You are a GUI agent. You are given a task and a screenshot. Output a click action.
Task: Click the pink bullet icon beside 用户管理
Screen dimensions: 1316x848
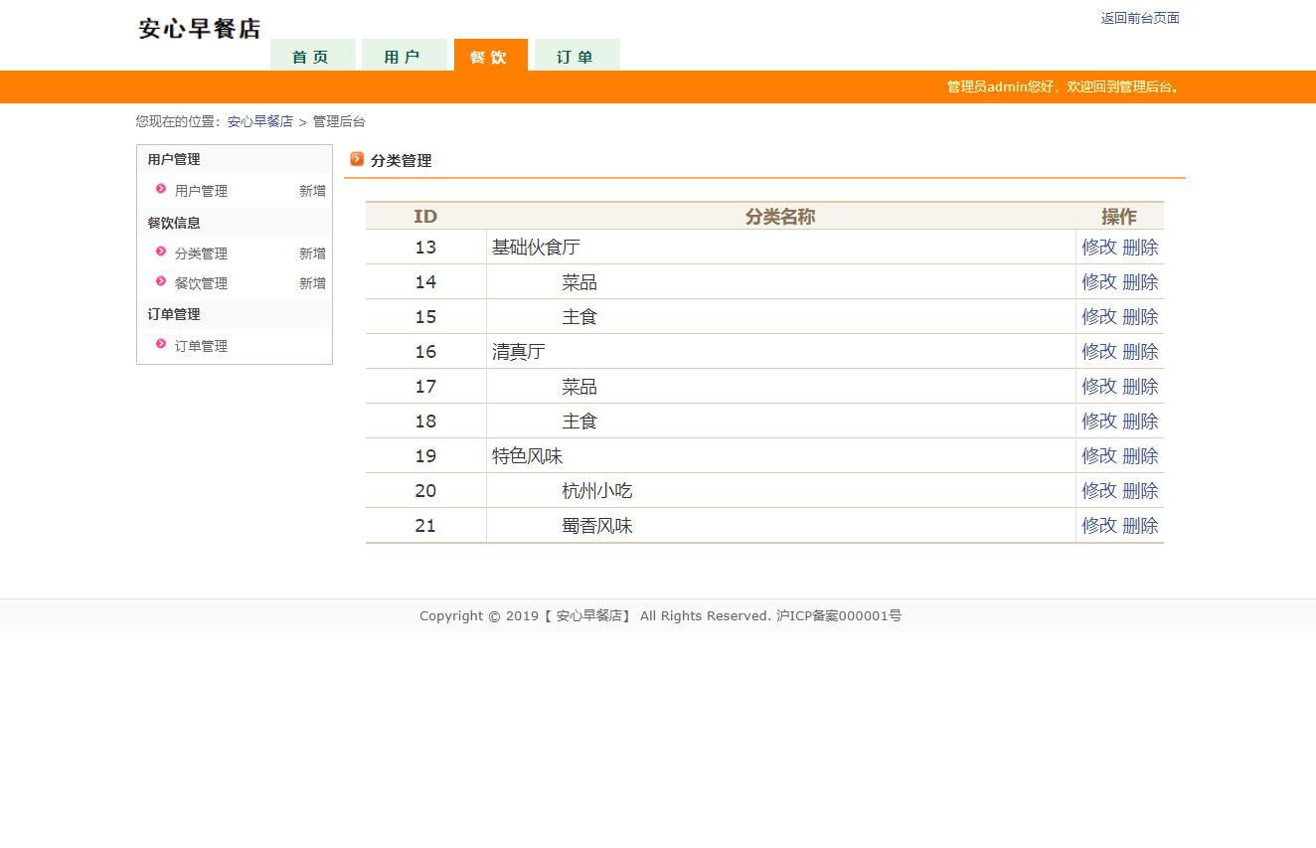[160, 189]
